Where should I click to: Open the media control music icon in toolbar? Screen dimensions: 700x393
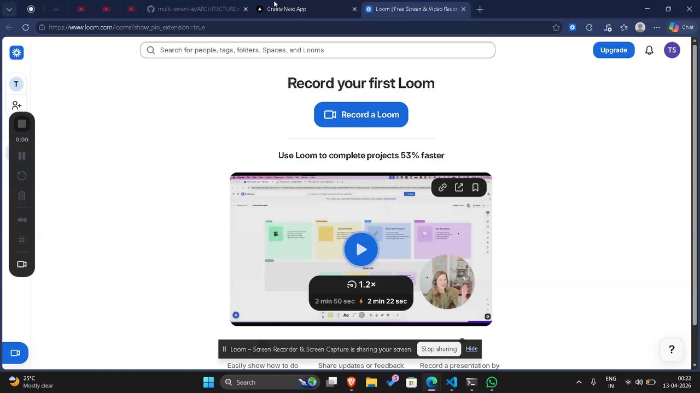(x=608, y=27)
